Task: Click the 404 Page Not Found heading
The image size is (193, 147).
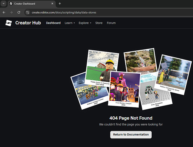Action: tap(131, 118)
